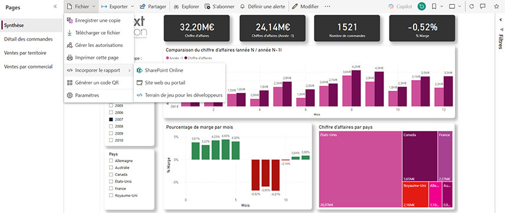505x213 pixels.
Task: Click the view mode rectangle icon
Action: 452,6
